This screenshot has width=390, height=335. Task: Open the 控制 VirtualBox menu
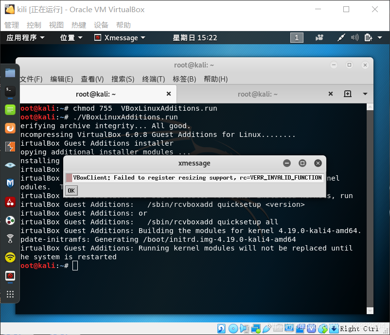(x=34, y=25)
